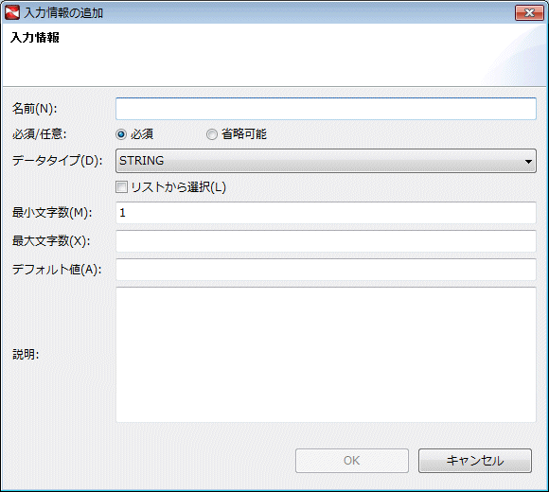Click the 名前(N) name input field

[326, 109]
